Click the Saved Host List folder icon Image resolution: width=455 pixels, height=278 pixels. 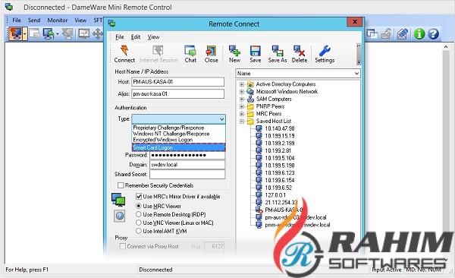tap(250, 122)
